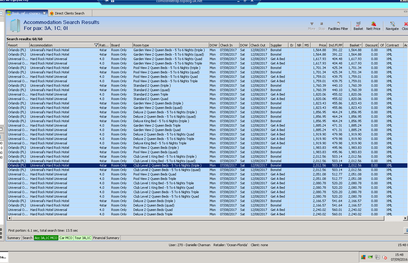This screenshot has height=263, width=408.
Task: Sort by the Resort column header
Action: 18,45
